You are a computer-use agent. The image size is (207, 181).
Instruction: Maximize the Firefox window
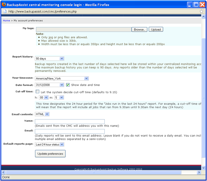[x=196, y=5]
